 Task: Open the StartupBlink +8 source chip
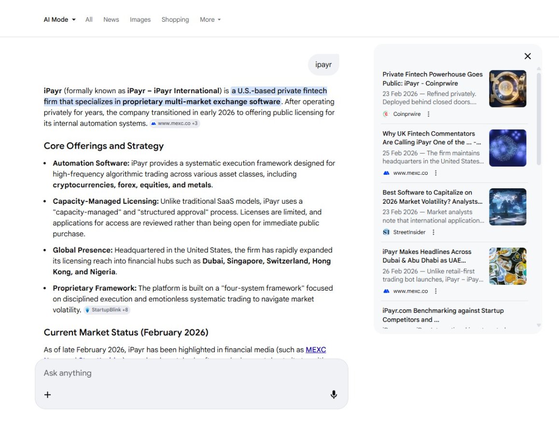coord(107,310)
